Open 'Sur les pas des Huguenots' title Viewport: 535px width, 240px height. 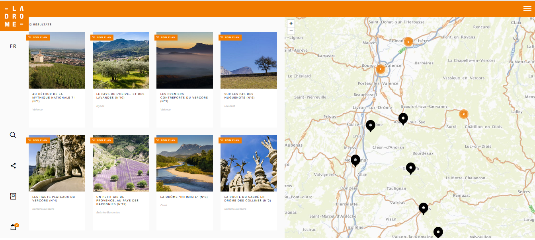[239, 96]
